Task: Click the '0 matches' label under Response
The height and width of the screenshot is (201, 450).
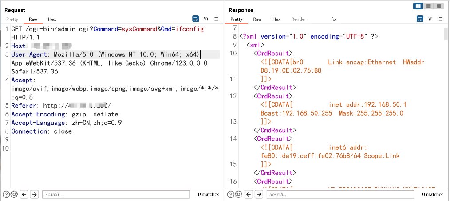Action: (433, 195)
